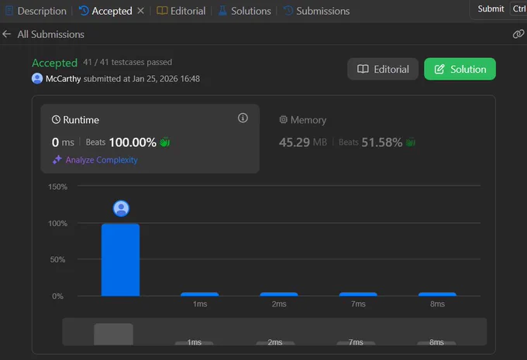Click the Editorial tab book icon
527x360 pixels.
[162, 11]
